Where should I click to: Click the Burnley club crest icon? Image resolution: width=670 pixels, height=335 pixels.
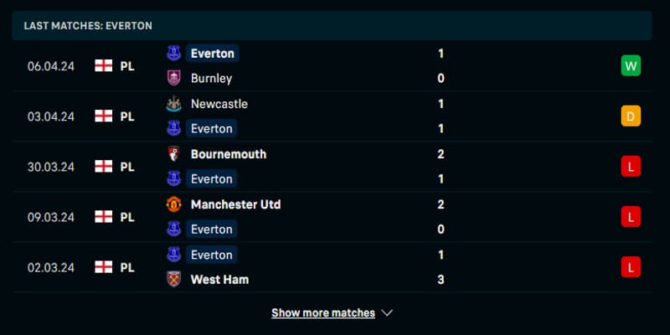point(174,78)
